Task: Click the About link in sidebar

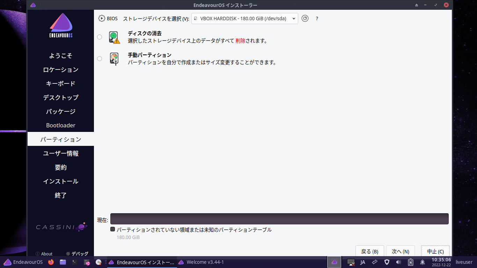Action: click(44, 254)
